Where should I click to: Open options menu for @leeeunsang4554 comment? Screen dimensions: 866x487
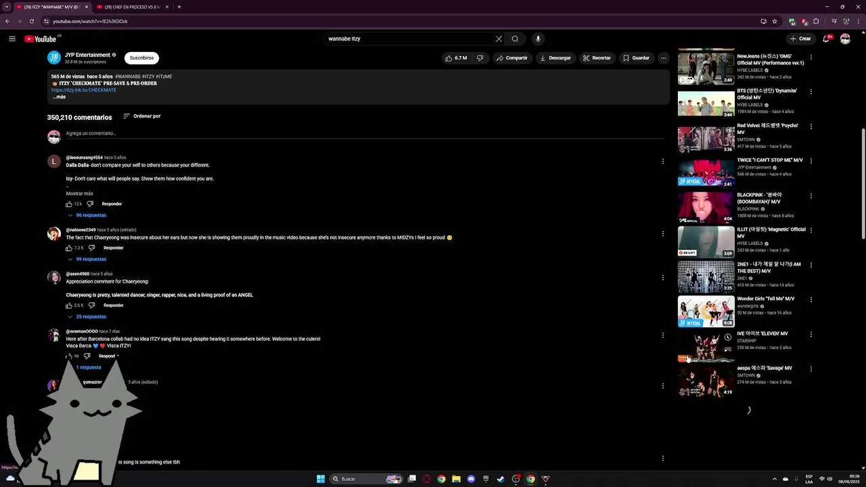662,161
